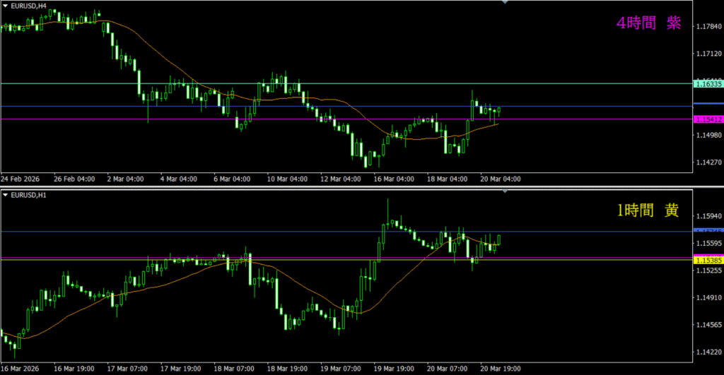The image size is (724, 375).
Task: Click the triangle beside EURUSD,H4 title
Action: [x=4, y=6]
